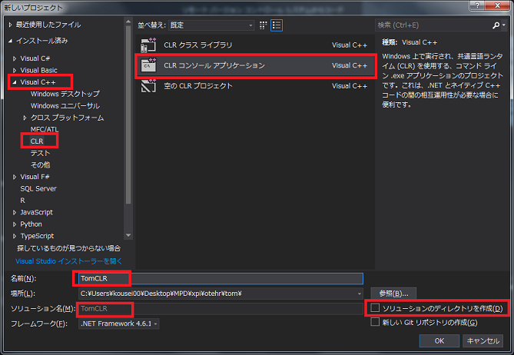Enable ソリューションのディレクトリを作成 checkbox
Screen dimensions: 514x355
(375, 308)
